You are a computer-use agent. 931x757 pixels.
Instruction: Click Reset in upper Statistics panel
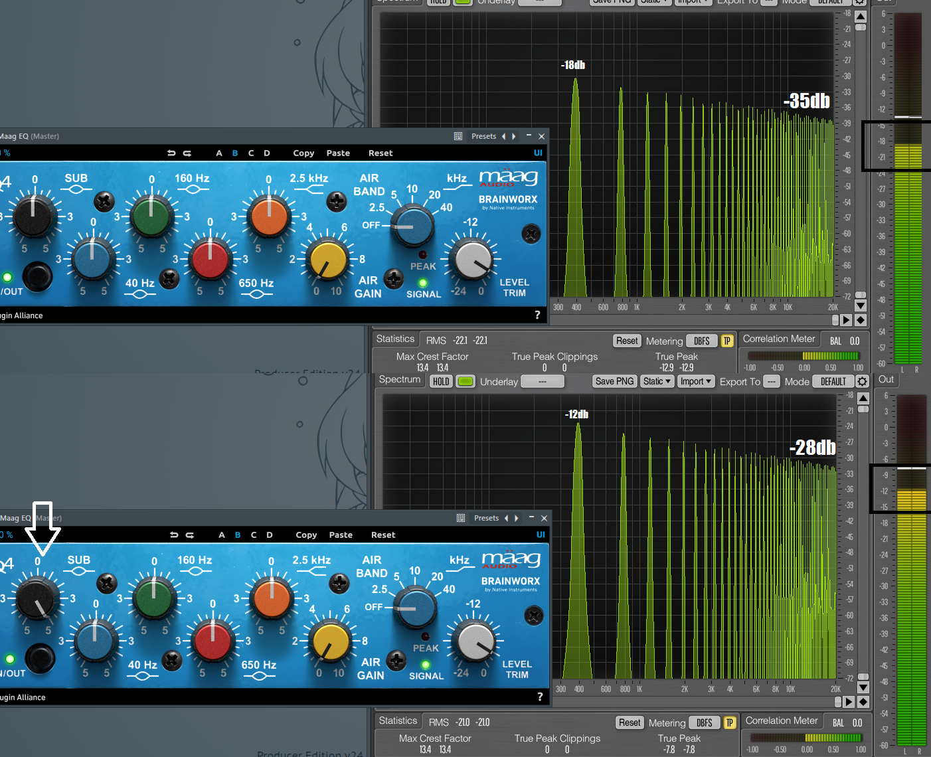(x=627, y=341)
